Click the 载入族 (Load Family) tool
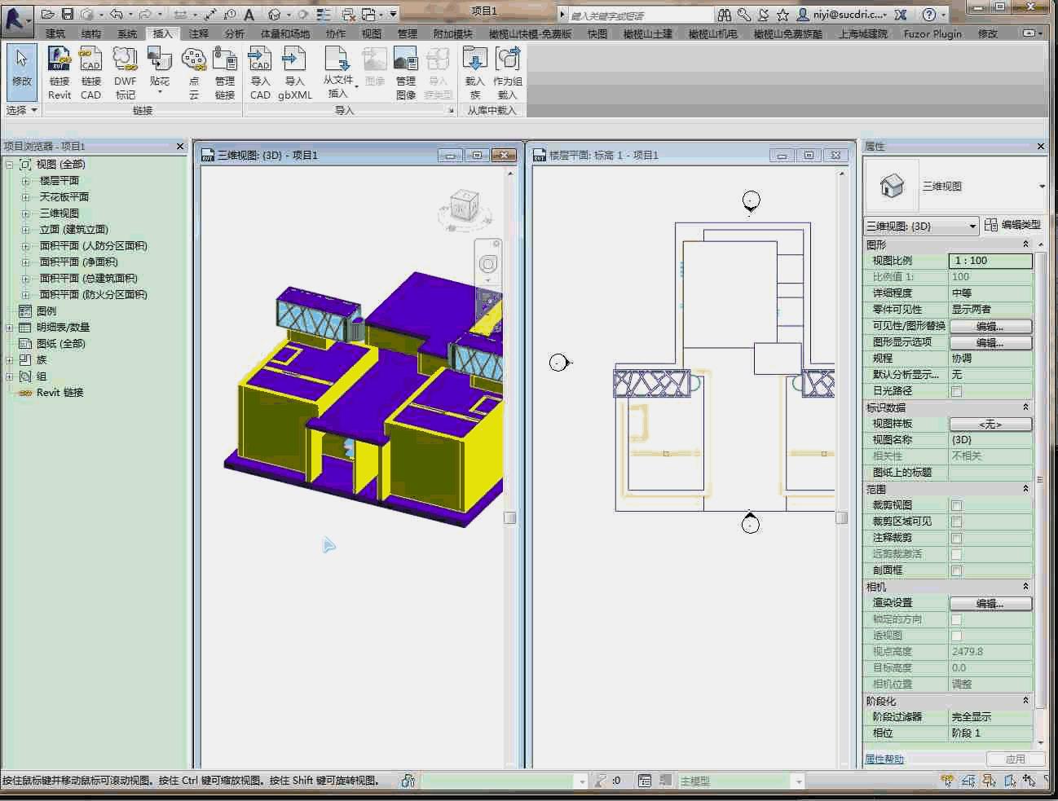The height and width of the screenshot is (801, 1058). point(474,72)
